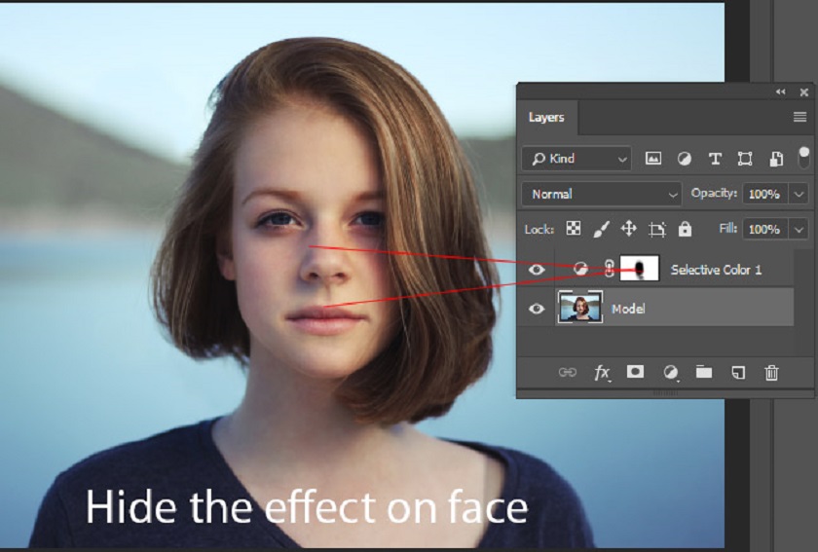Filter layers by pixel layer type

(x=653, y=159)
